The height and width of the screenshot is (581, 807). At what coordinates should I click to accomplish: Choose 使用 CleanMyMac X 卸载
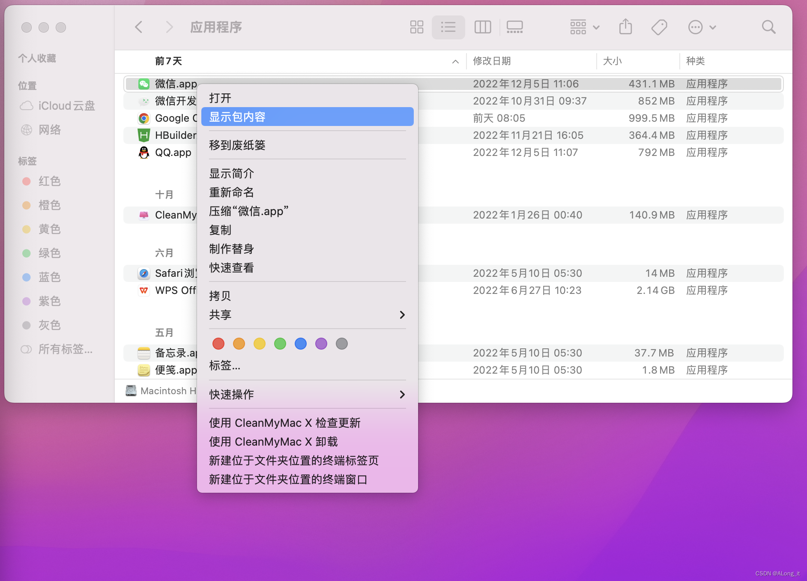click(x=307, y=442)
